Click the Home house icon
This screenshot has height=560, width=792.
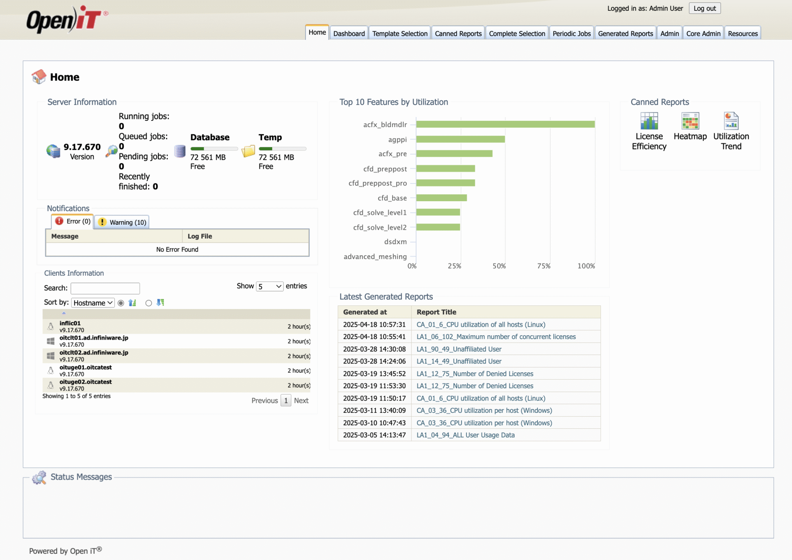point(39,77)
